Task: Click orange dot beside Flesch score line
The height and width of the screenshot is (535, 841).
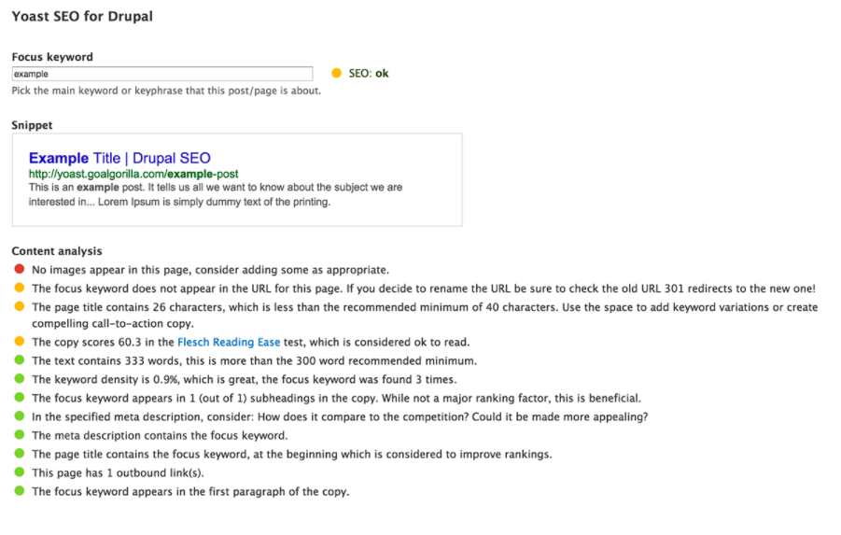Action: [x=20, y=342]
